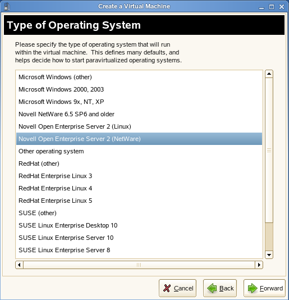
Task: Pick Novell NetWare 6.5 SP6 and older
Action: (139, 114)
